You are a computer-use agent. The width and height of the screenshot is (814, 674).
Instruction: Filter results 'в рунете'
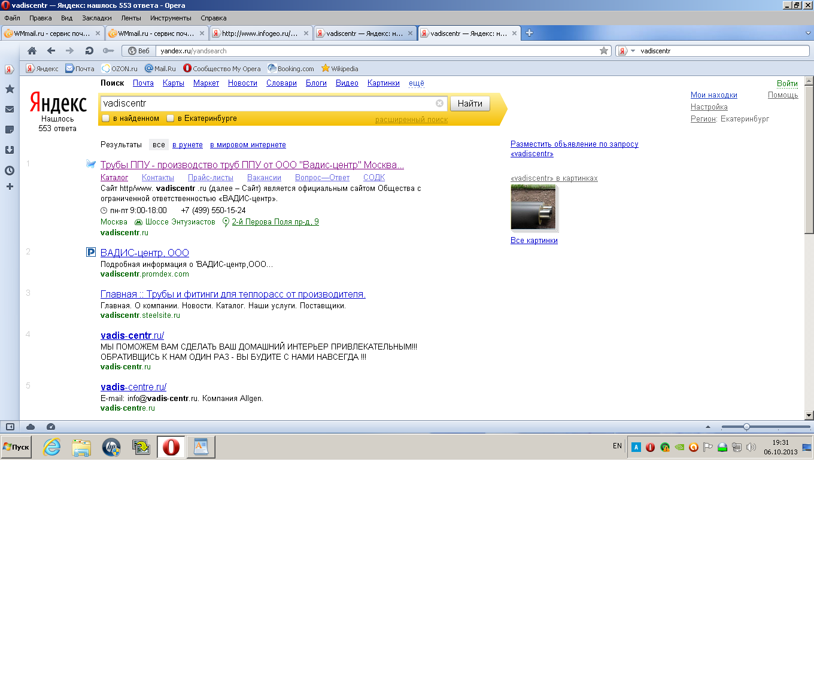pos(187,145)
